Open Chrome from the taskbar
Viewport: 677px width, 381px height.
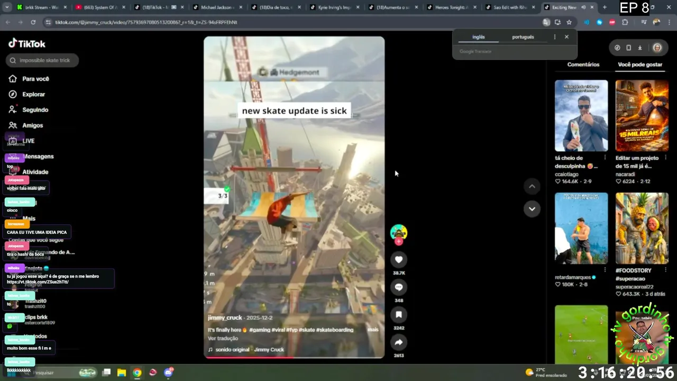coord(137,373)
